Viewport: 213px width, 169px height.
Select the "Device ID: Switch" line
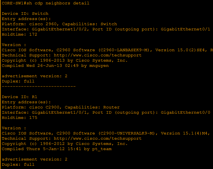pyautogui.click(x=25, y=13)
